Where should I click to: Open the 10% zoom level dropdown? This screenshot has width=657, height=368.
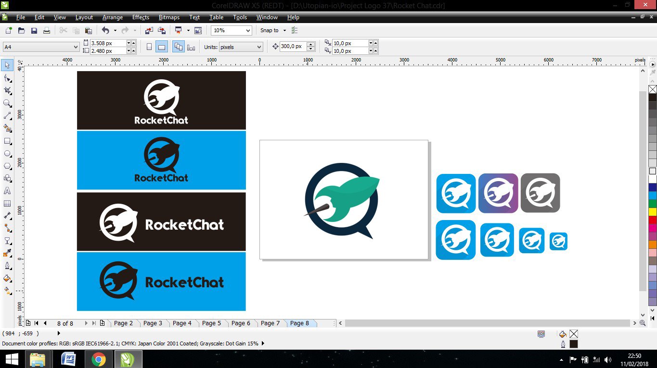[248, 30]
